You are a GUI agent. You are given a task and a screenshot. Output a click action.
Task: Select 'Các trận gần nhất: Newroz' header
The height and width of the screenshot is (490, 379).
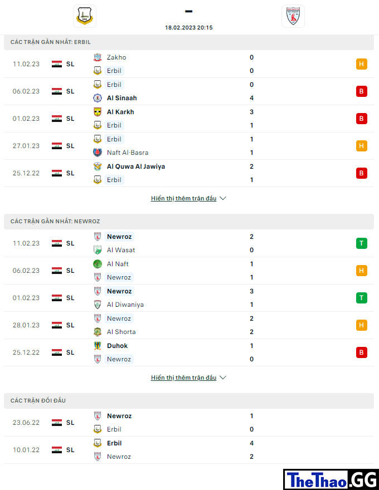point(189,221)
